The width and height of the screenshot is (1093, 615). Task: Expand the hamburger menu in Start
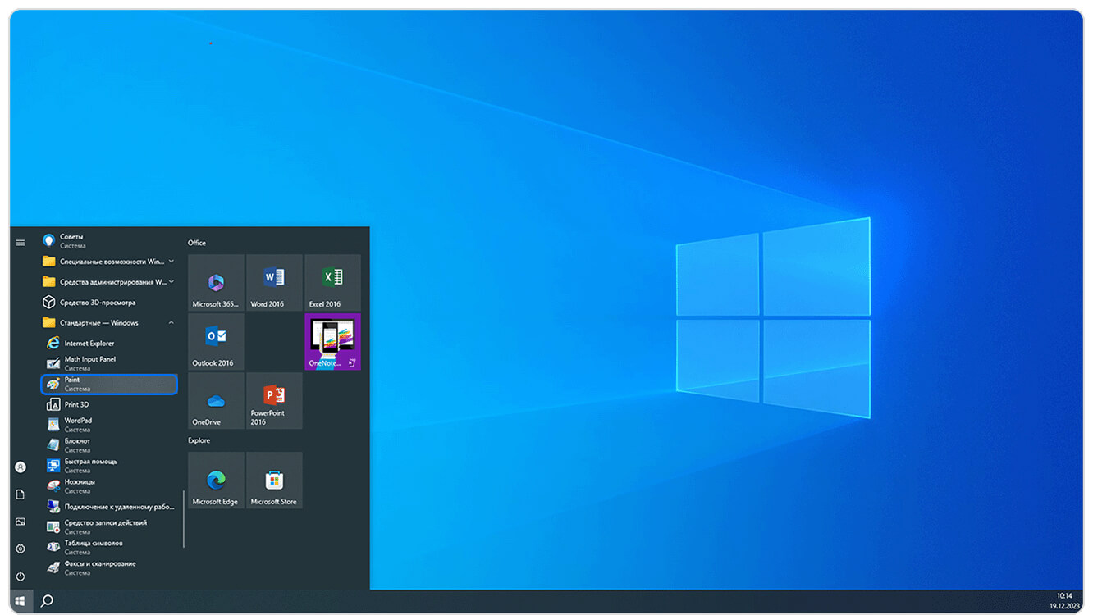point(21,243)
